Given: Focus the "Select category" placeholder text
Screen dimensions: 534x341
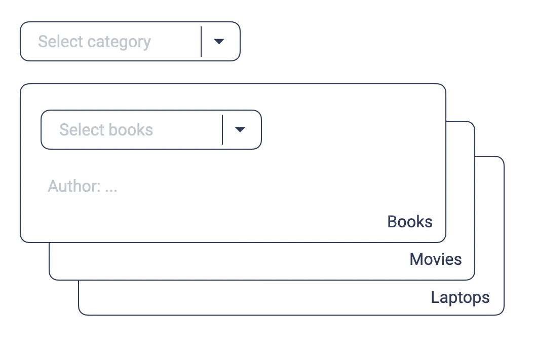Looking at the screenshot, I should 94,42.
